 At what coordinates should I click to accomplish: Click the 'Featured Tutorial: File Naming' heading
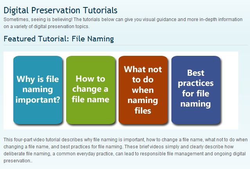tap(59, 39)
